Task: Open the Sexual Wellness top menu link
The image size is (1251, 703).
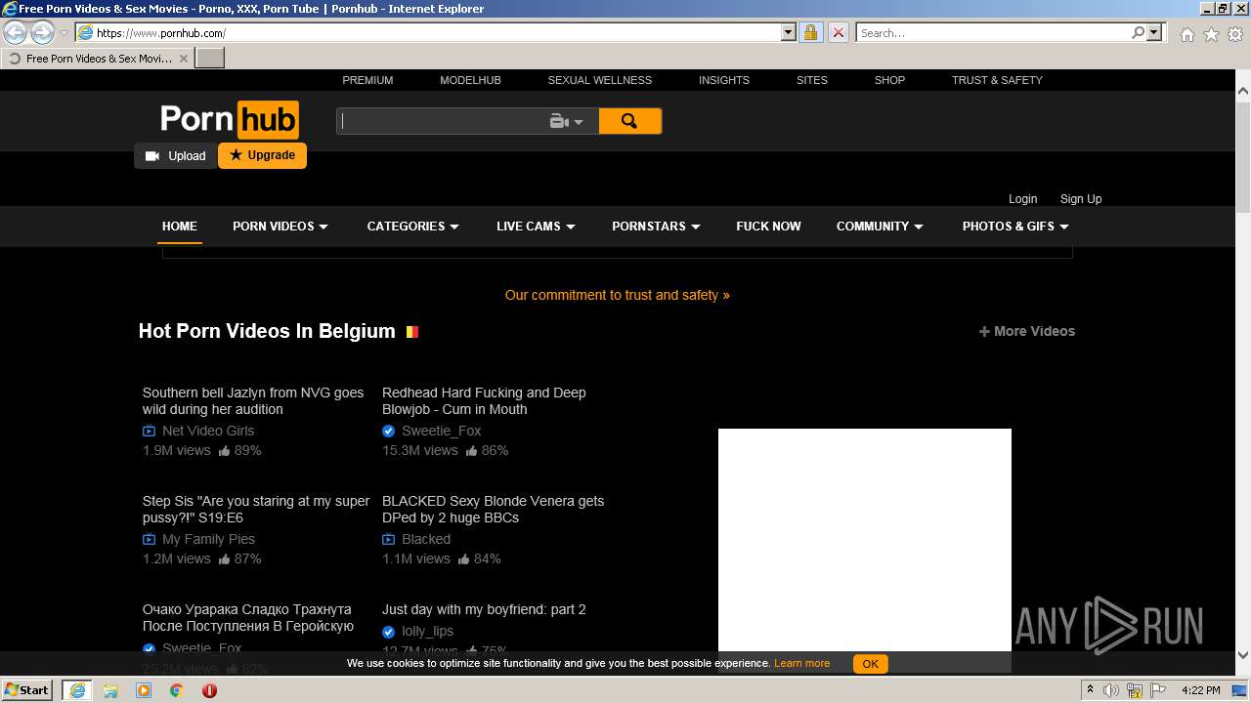Action: (x=600, y=80)
